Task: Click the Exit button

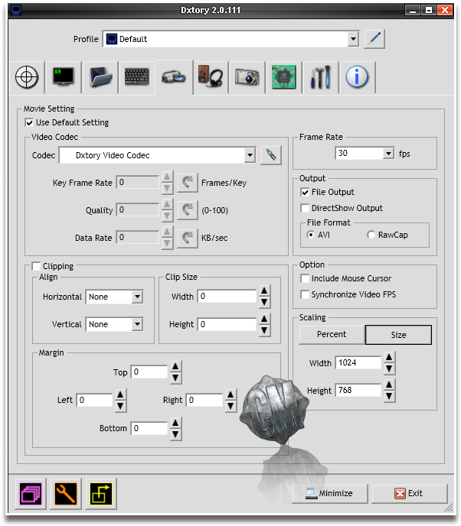Action: pos(410,493)
